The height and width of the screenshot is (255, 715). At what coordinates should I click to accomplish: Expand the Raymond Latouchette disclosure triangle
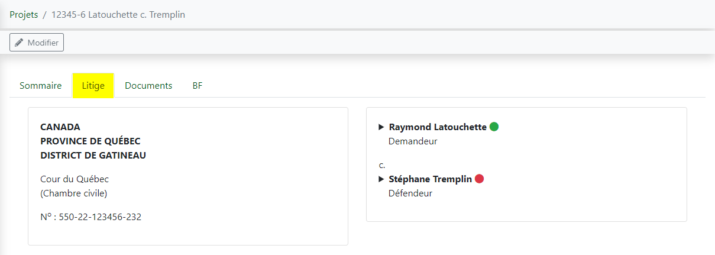[381, 127]
